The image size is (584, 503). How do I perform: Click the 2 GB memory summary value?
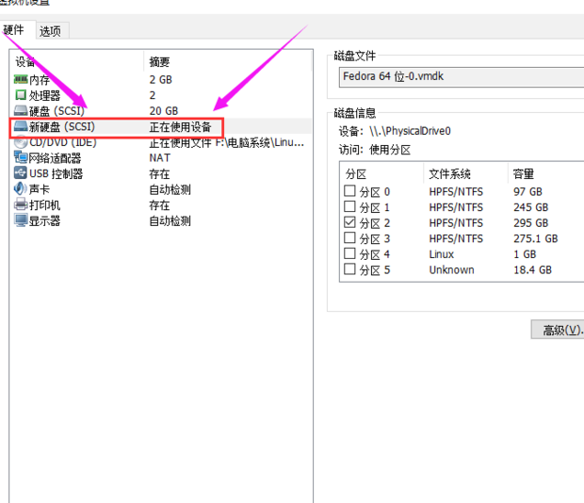(161, 80)
